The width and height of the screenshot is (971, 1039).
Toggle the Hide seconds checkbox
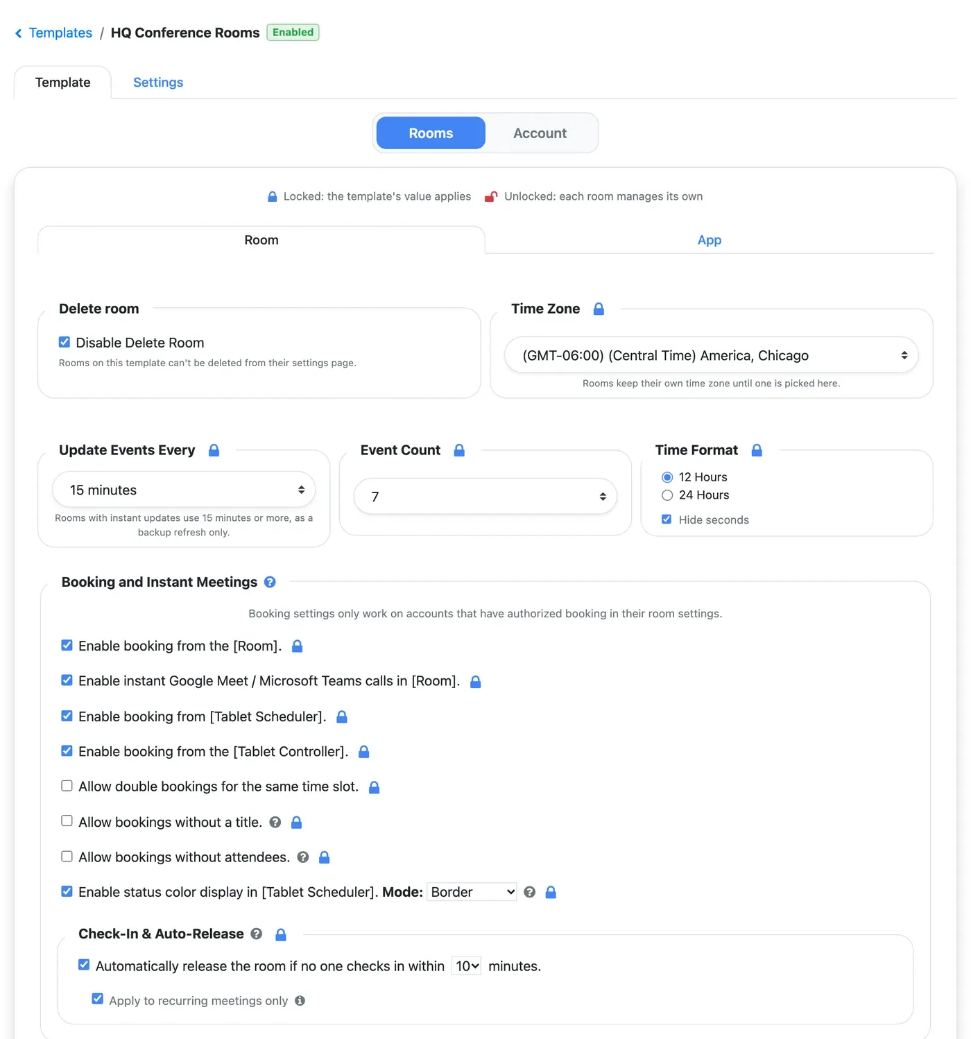pyautogui.click(x=667, y=519)
